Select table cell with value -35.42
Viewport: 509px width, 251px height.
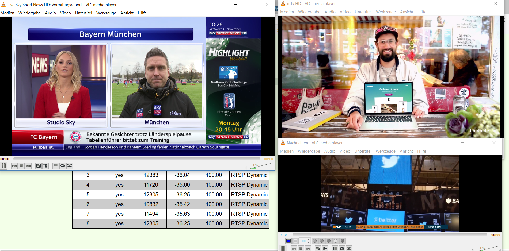coord(182,204)
